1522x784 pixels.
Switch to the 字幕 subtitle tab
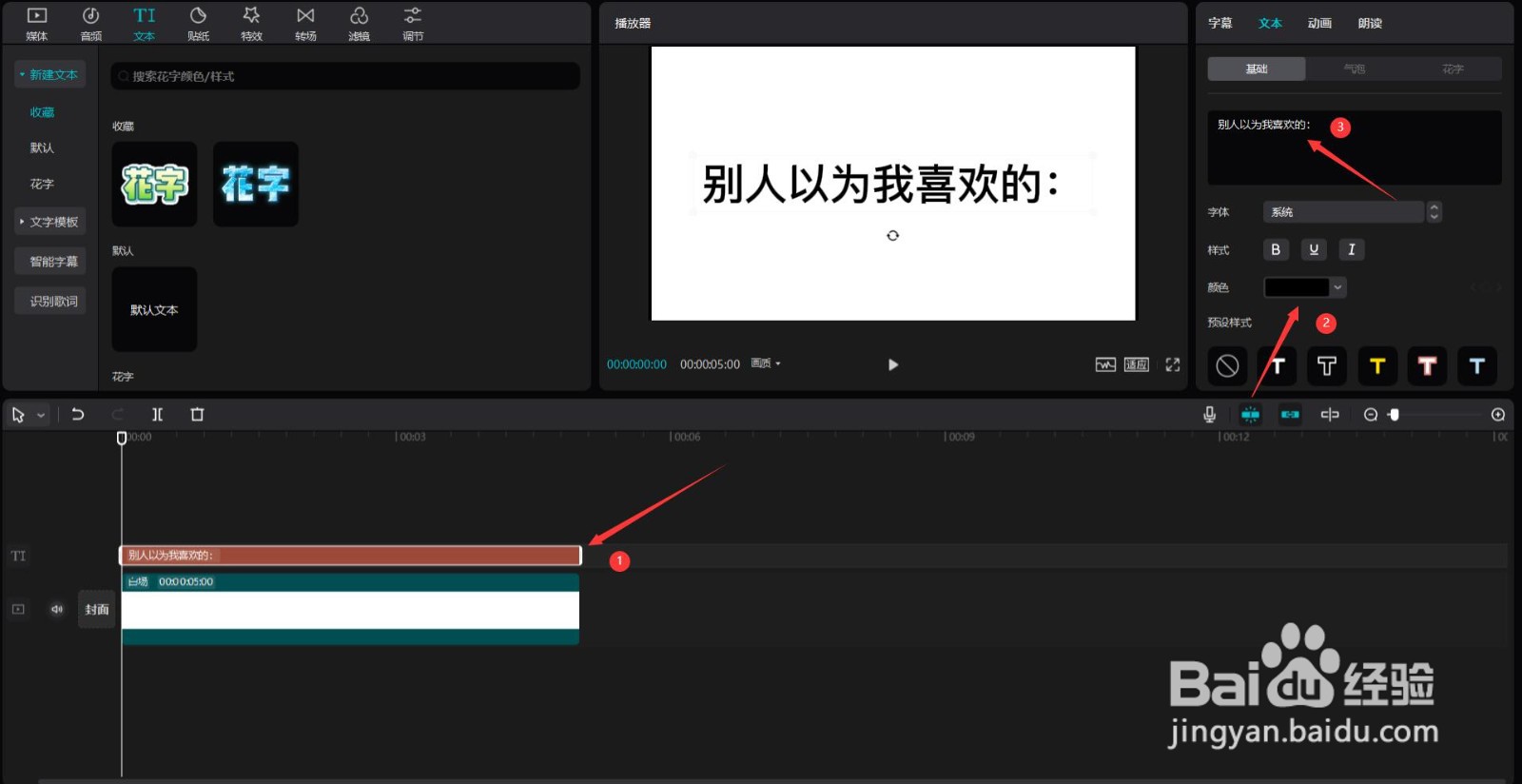(x=1220, y=23)
